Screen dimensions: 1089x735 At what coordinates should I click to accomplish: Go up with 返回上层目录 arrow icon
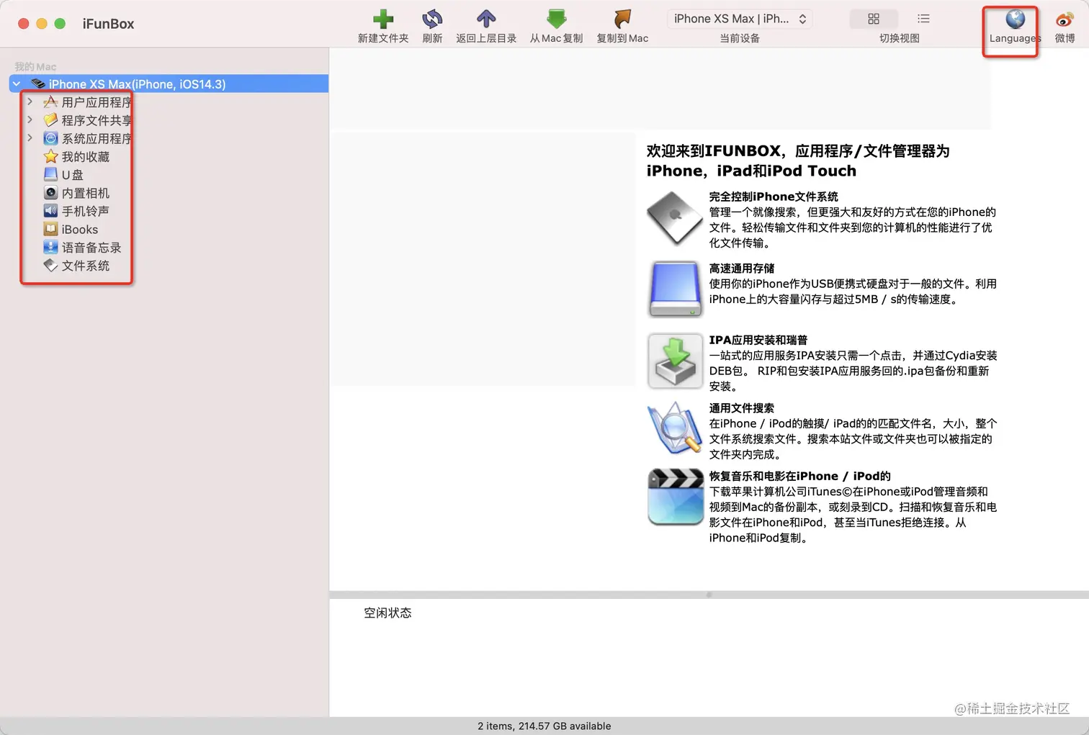coord(486,19)
